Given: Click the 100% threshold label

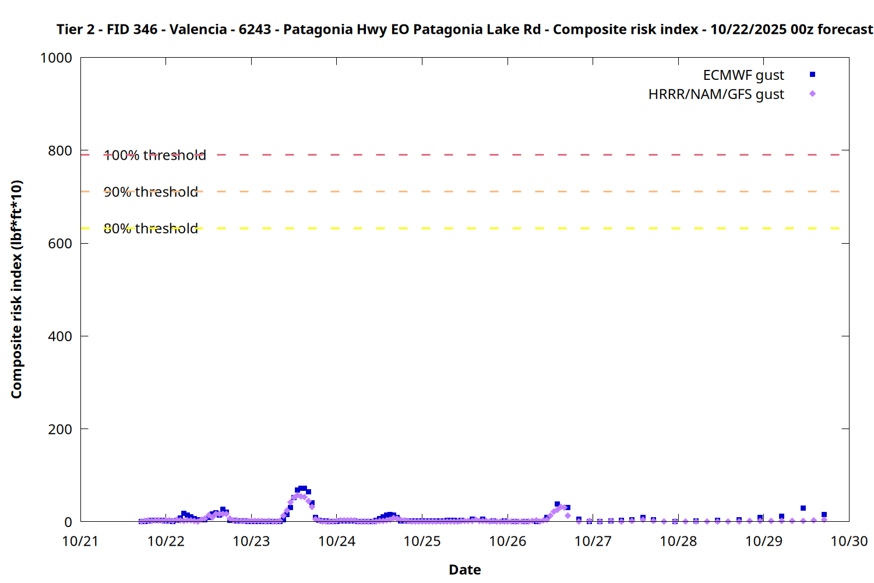Looking at the screenshot, I should pyautogui.click(x=155, y=155).
